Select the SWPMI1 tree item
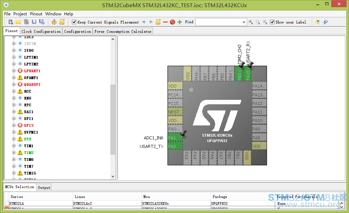 (31, 132)
